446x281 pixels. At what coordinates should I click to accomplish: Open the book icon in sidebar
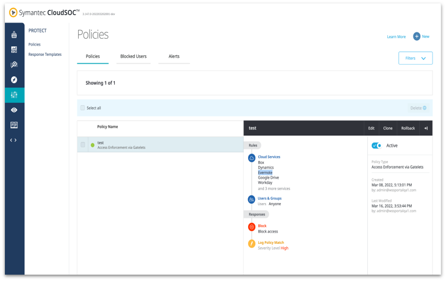(14, 125)
